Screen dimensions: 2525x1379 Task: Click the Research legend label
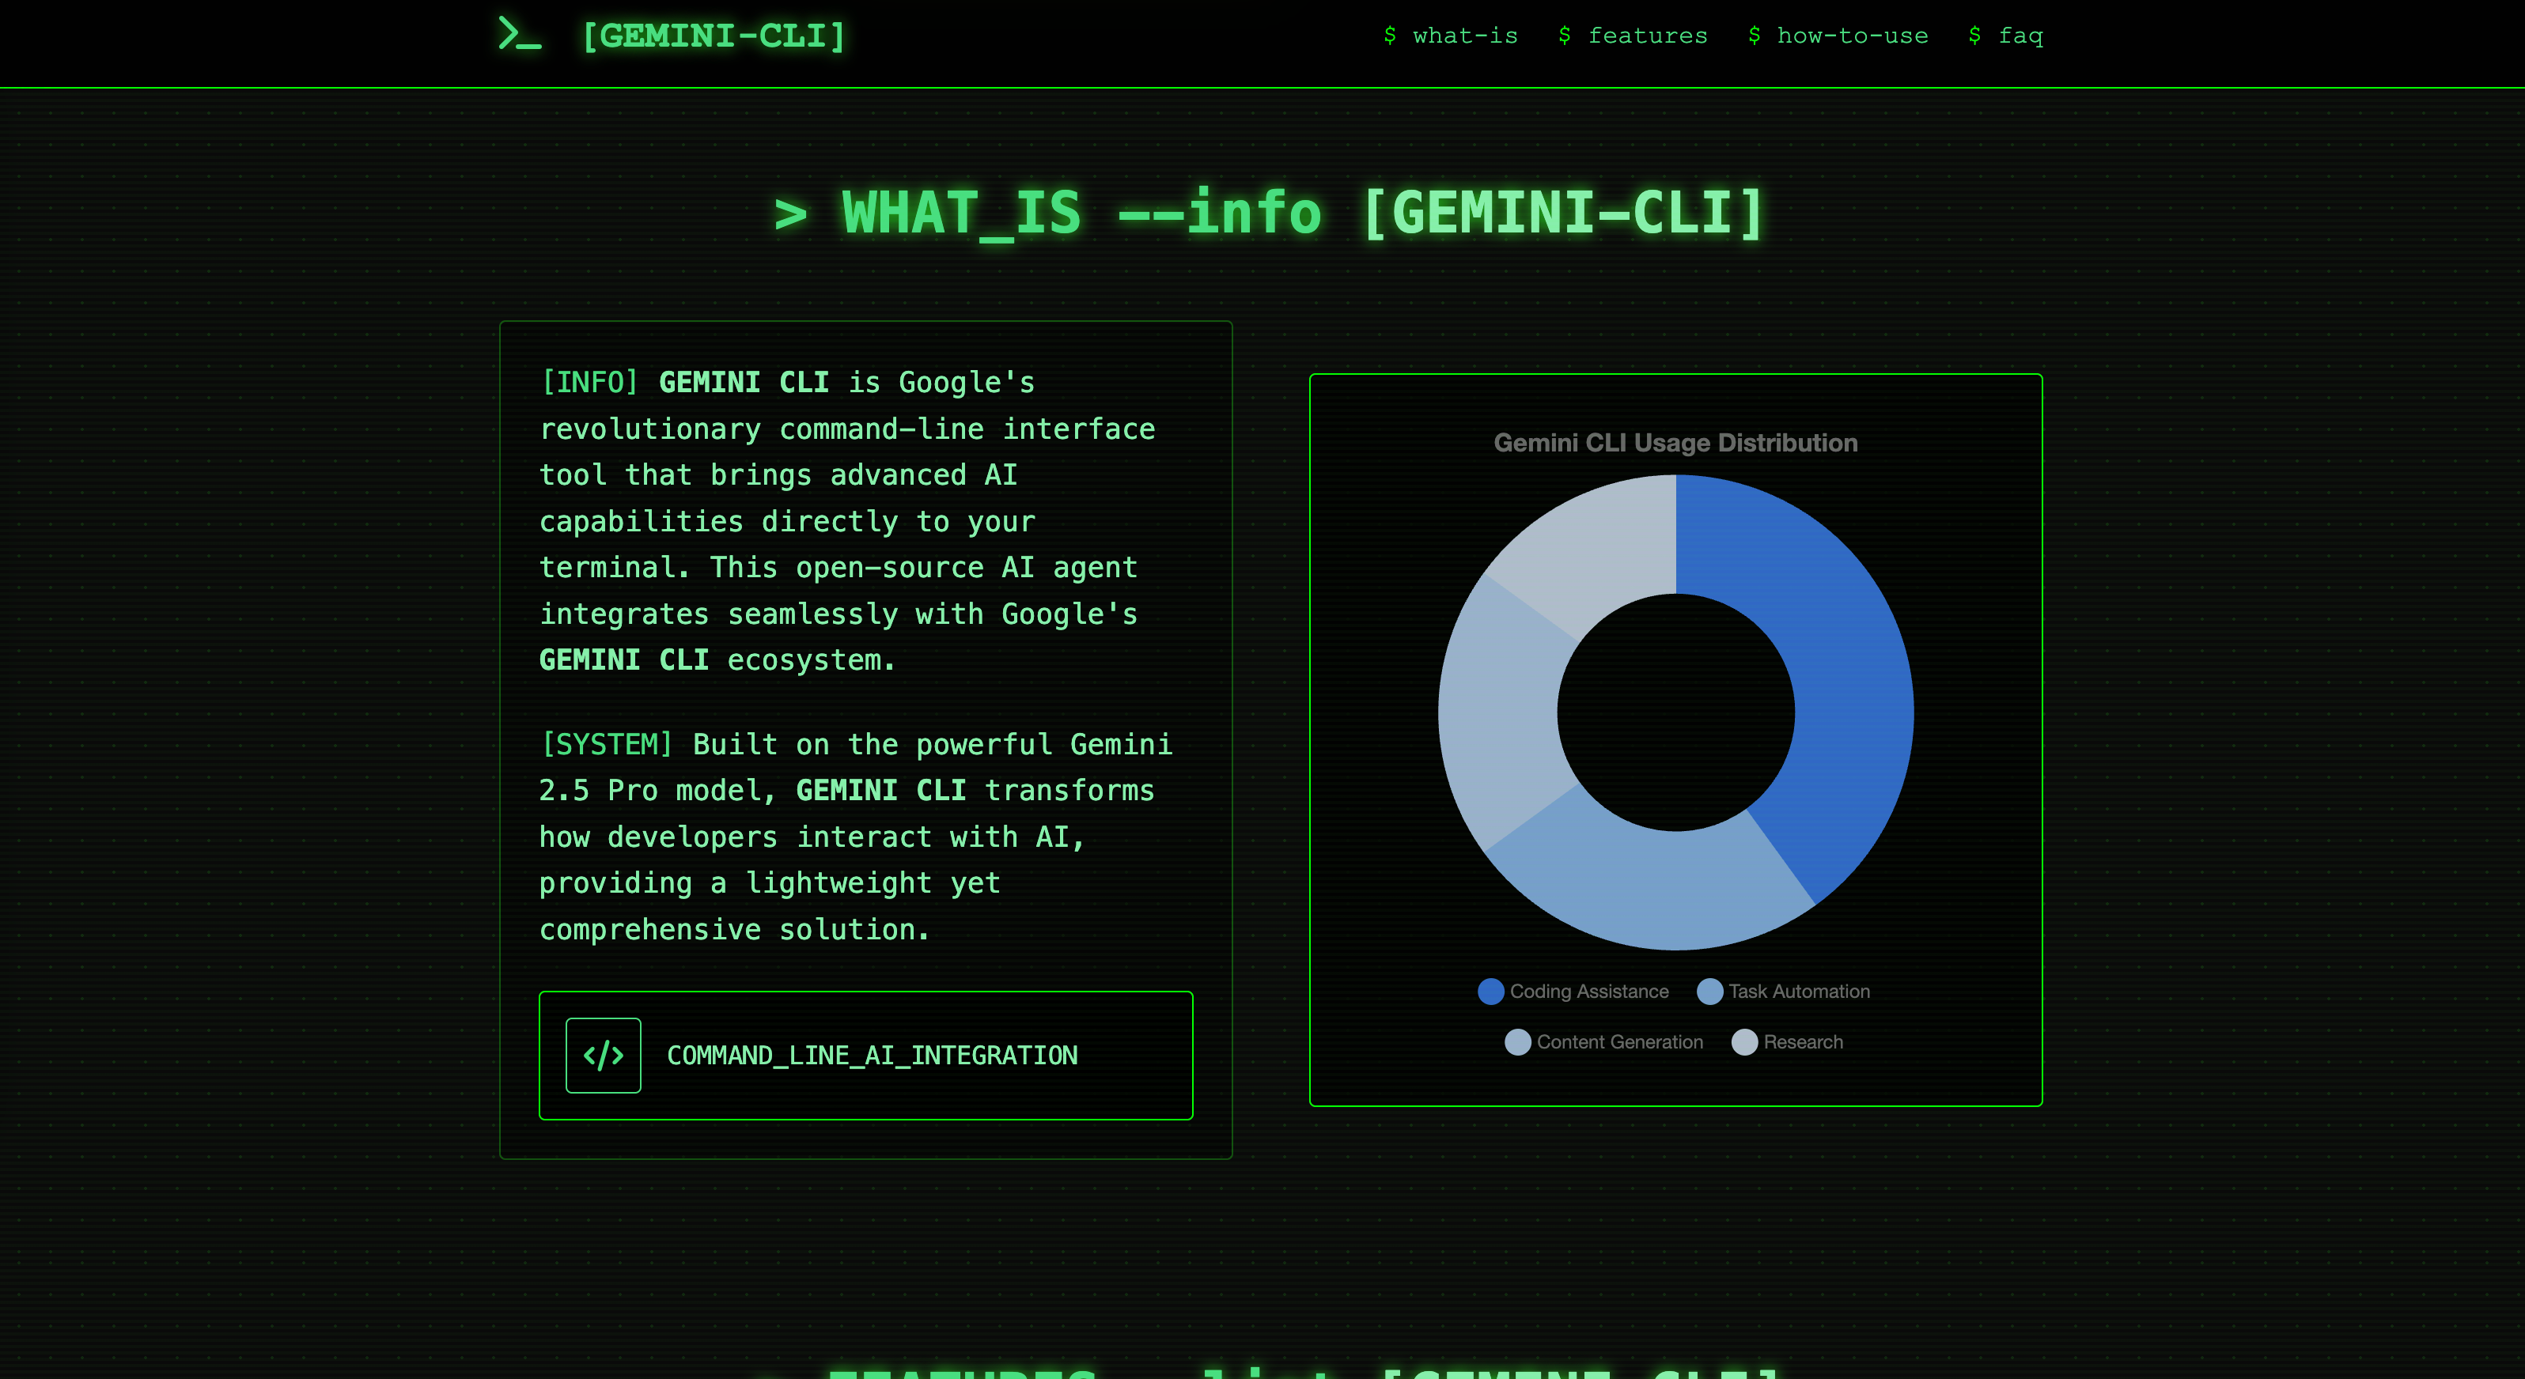[x=1804, y=1043]
